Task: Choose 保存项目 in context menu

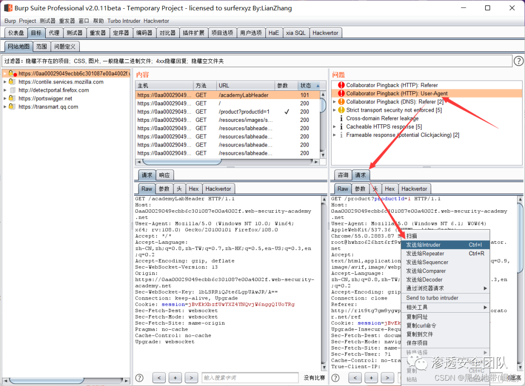Action: coord(445,343)
